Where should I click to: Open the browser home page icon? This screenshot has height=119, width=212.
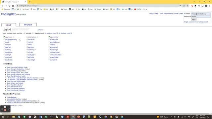coord(13,6)
